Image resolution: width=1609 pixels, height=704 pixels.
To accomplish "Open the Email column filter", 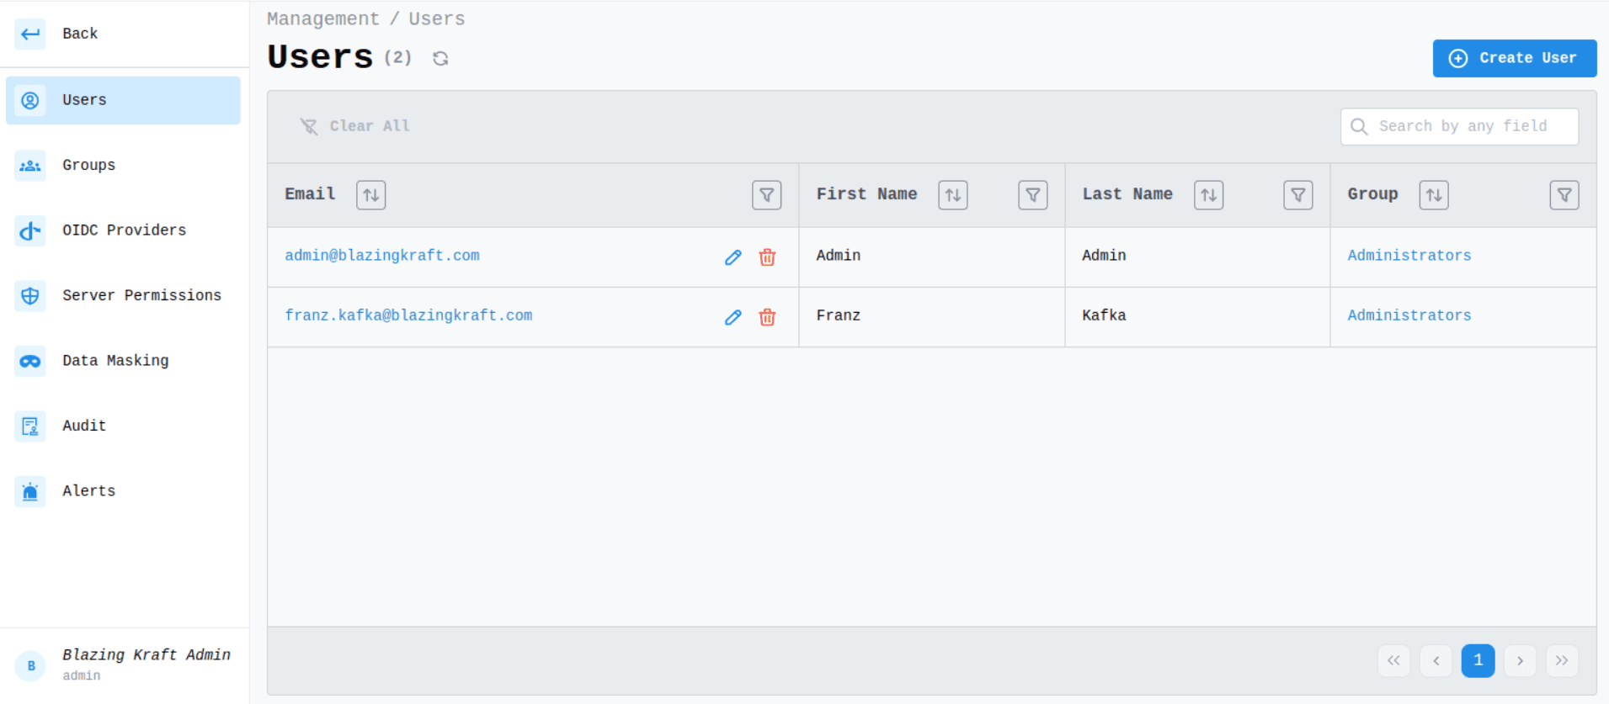I will (x=766, y=195).
